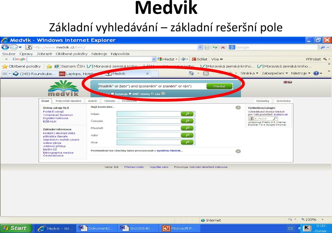The width and height of the screenshot is (332, 233).
Task: Click the Název input field
Action: click(x=149, y=114)
